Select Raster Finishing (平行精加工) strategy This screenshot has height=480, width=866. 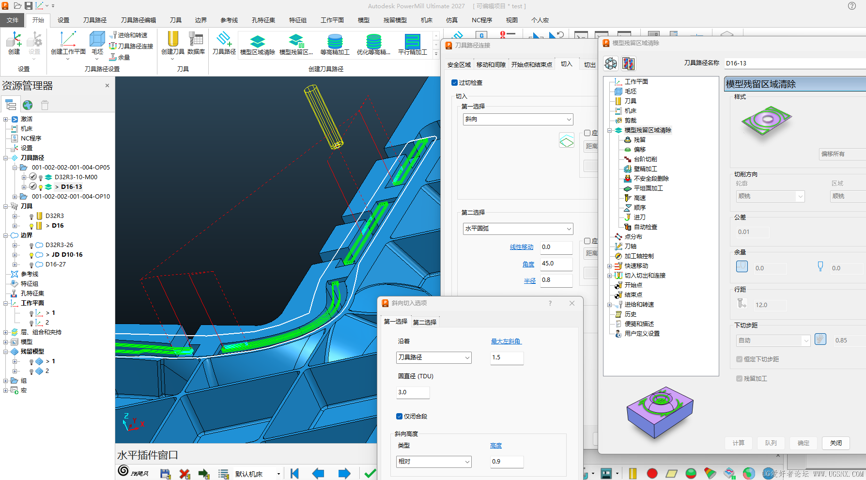(413, 45)
